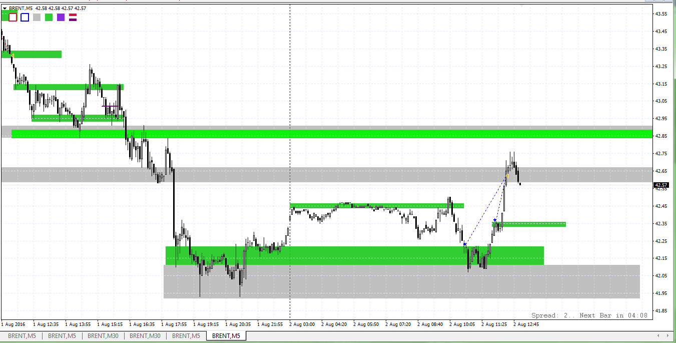Click the current price tag 42.57
The image size is (676, 343).
[660, 185]
